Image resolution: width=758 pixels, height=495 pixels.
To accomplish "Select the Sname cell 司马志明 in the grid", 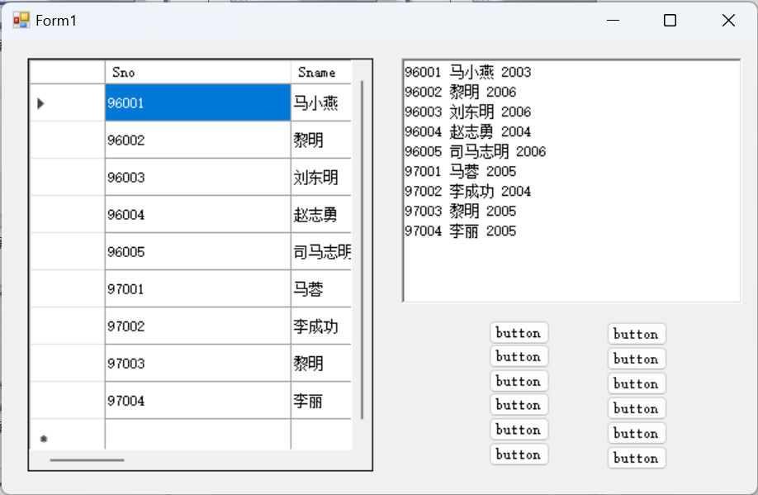I will point(321,251).
